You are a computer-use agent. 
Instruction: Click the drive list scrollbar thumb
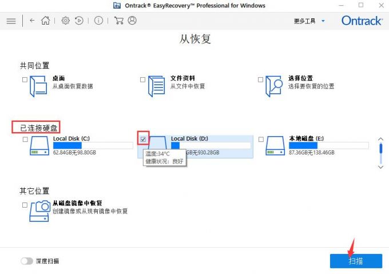pos(381,149)
